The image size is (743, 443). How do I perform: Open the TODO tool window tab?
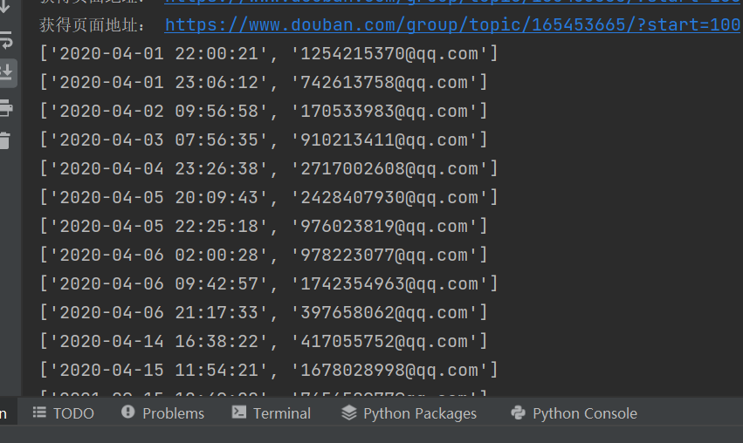63,413
